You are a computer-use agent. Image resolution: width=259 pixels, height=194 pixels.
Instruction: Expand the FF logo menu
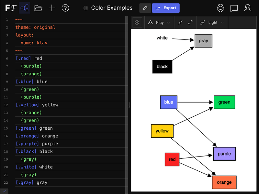tap(11, 8)
